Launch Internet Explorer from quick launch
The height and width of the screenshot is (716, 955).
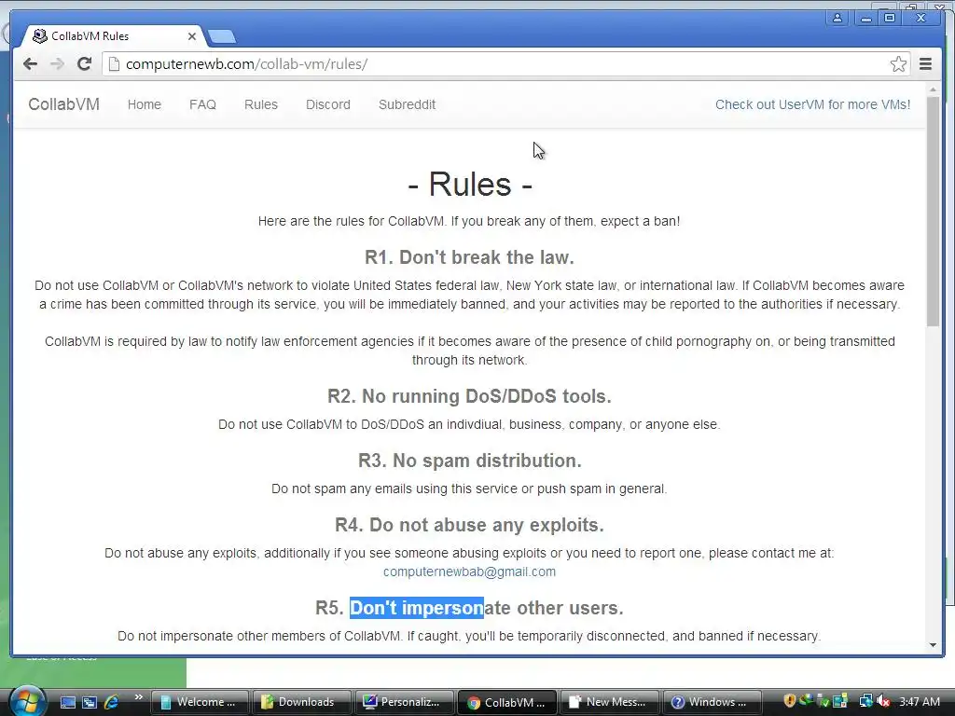(112, 702)
